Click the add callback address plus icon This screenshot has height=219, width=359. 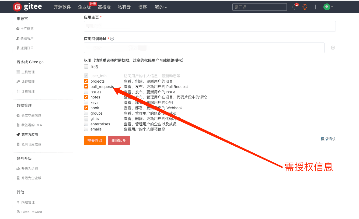point(112,39)
